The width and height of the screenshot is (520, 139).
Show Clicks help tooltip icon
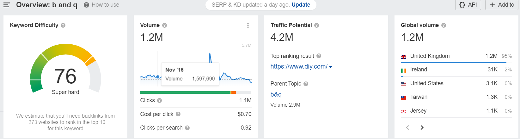tap(159, 100)
